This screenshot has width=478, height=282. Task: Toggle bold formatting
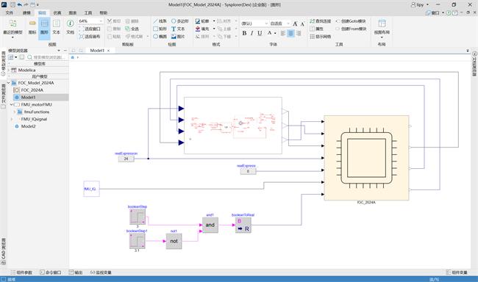coord(244,33)
